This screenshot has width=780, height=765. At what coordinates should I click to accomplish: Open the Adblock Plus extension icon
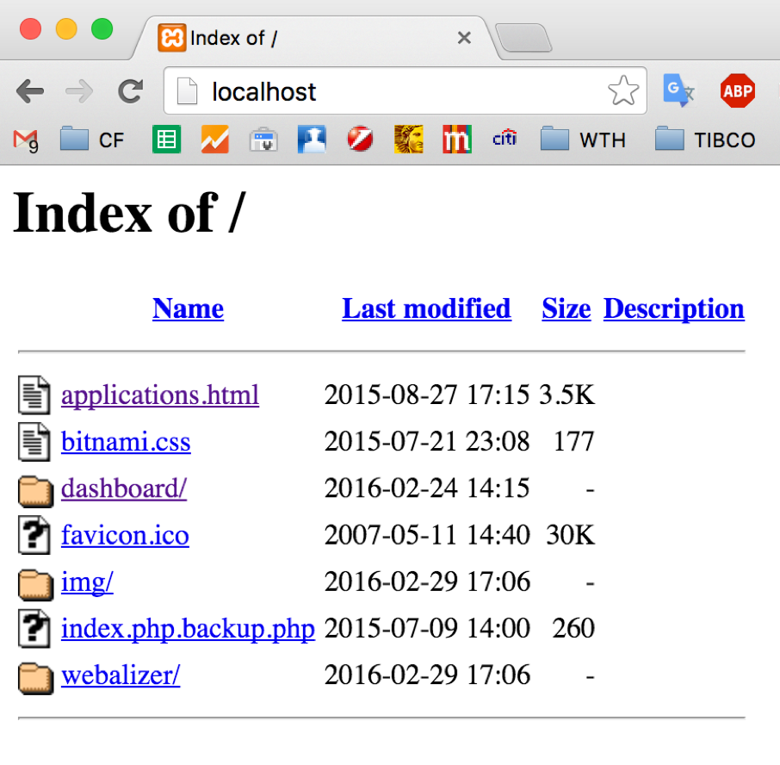pyautogui.click(x=737, y=90)
